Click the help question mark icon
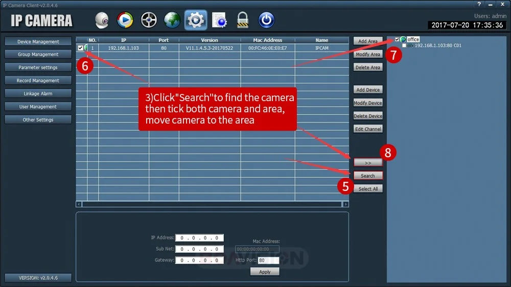This screenshot has width=511, height=287. (x=479, y=4)
